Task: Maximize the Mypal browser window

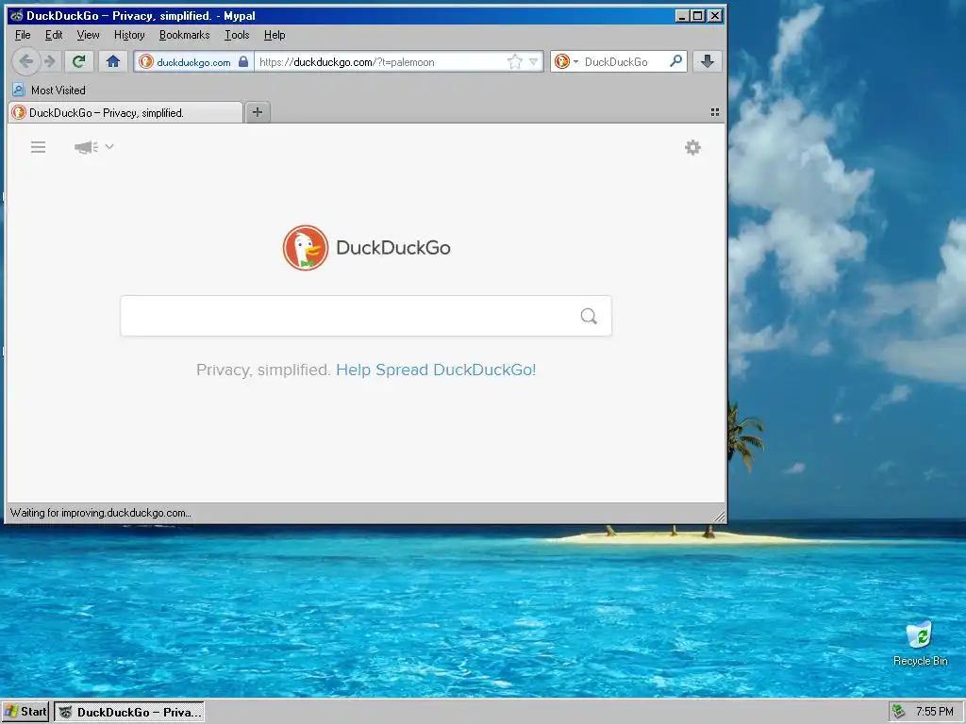Action: pyautogui.click(x=697, y=15)
